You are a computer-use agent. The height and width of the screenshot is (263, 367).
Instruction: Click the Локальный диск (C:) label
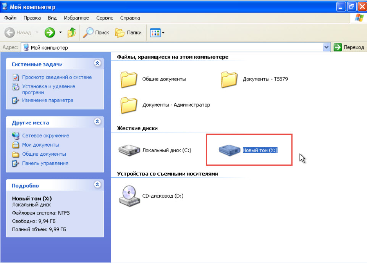pyautogui.click(x=167, y=150)
